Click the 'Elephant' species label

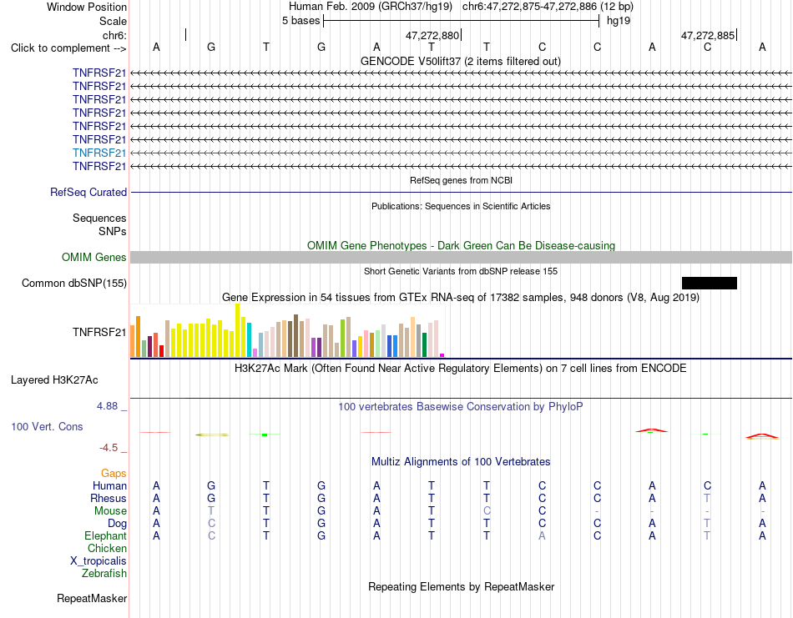pos(105,535)
